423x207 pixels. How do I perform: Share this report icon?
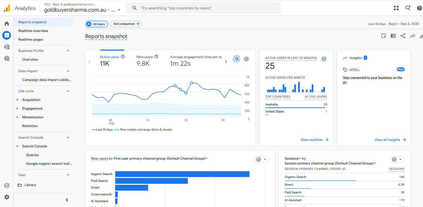click(x=403, y=36)
